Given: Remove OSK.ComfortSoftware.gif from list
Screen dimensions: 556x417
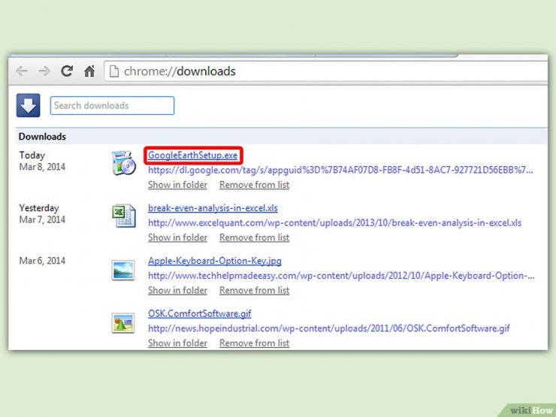Looking at the screenshot, I should tap(254, 343).
